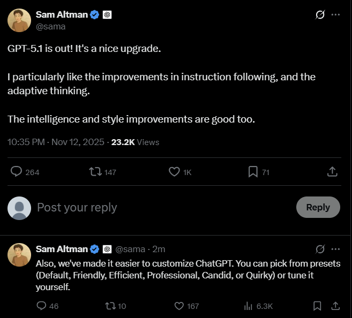Like the ChatGPT presets reply tweet

pyautogui.click(x=179, y=306)
